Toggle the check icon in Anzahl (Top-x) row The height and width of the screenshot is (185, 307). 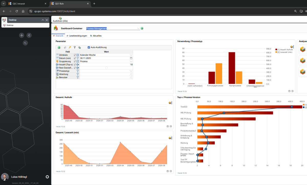point(75,64)
